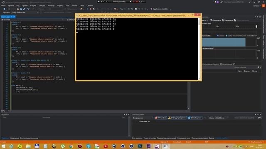Viewport: 266px width, 149px height.
Task: Open the Все решение scope dropdown
Action: pos(143,118)
